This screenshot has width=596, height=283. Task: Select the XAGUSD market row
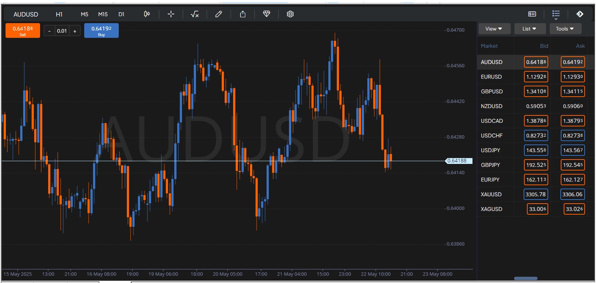pyautogui.click(x=536, y=209)
